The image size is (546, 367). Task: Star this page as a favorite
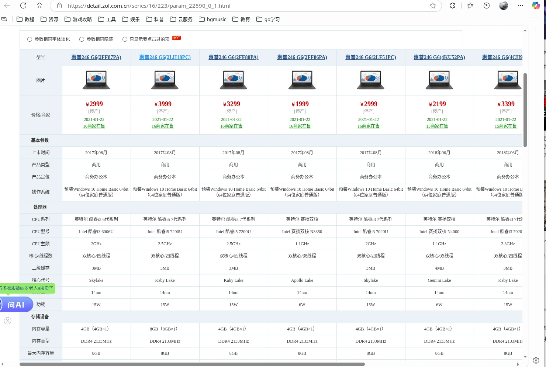(x=433, y=6)
